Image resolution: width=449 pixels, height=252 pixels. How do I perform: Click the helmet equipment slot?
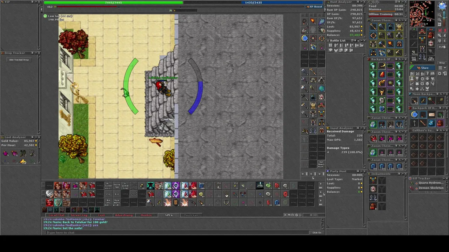(422, 31)
